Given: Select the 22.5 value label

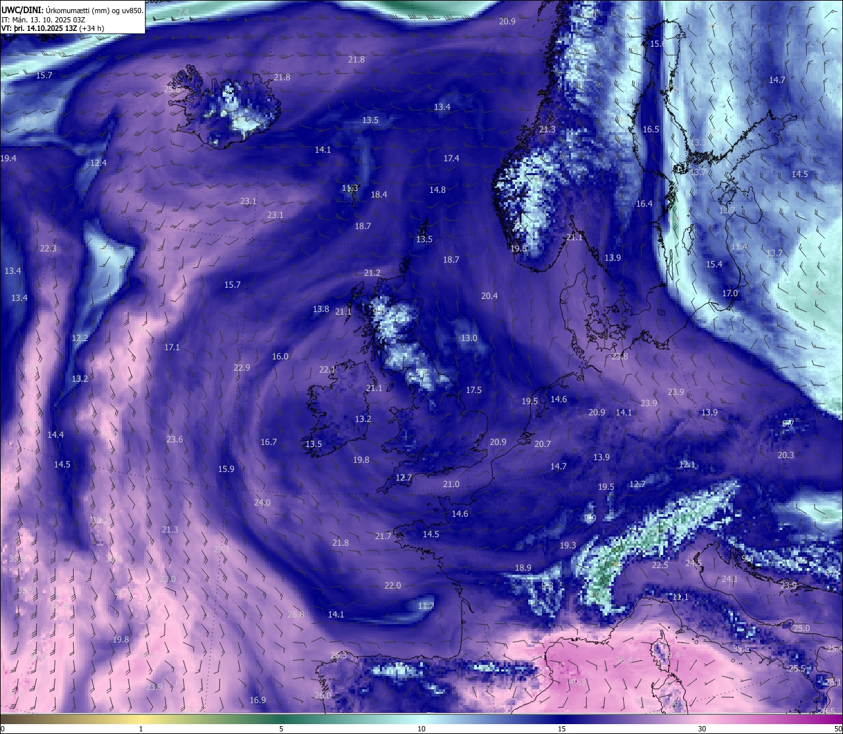Looking at the screenshot, I should pyautogui.click(x=660, y=565).
